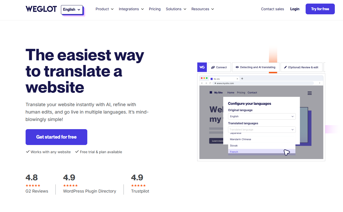
Task: Click the Try for free button
Action: tap(320, 9)
